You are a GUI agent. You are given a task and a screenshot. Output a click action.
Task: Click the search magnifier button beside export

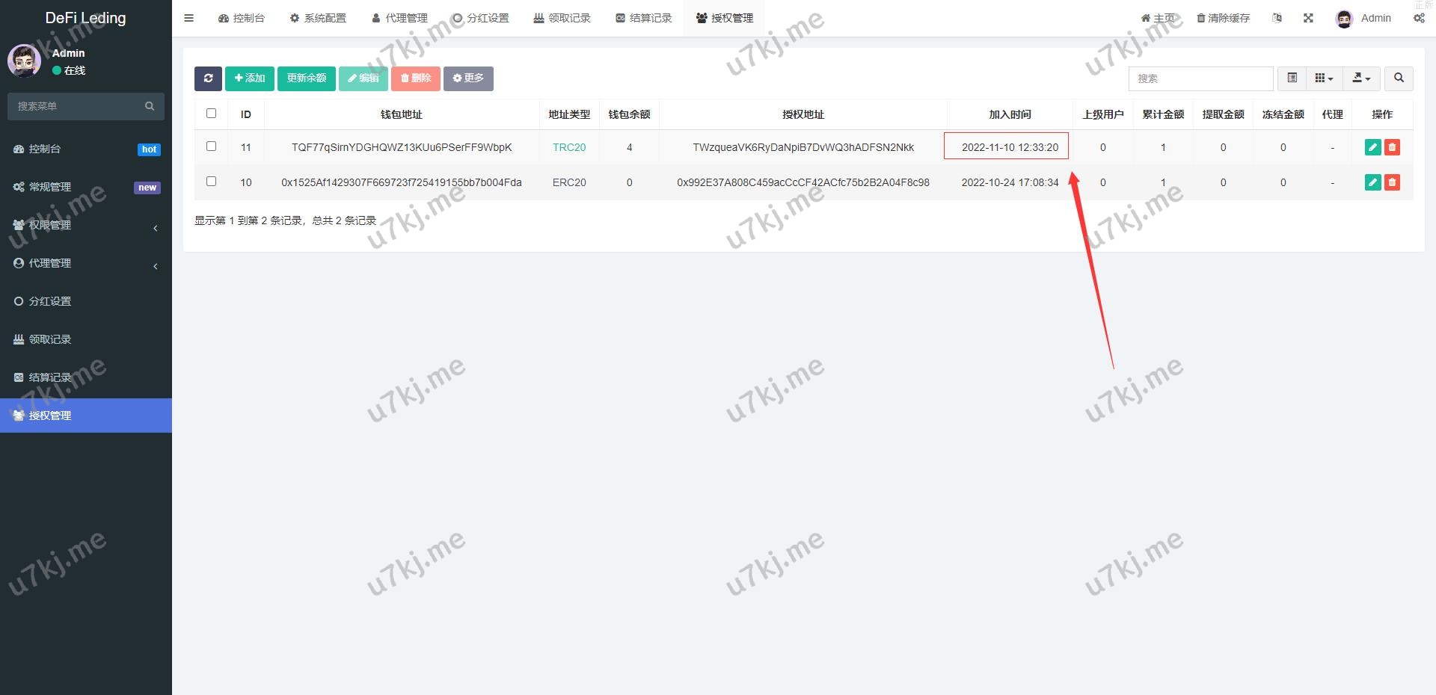coord(1399,78)
